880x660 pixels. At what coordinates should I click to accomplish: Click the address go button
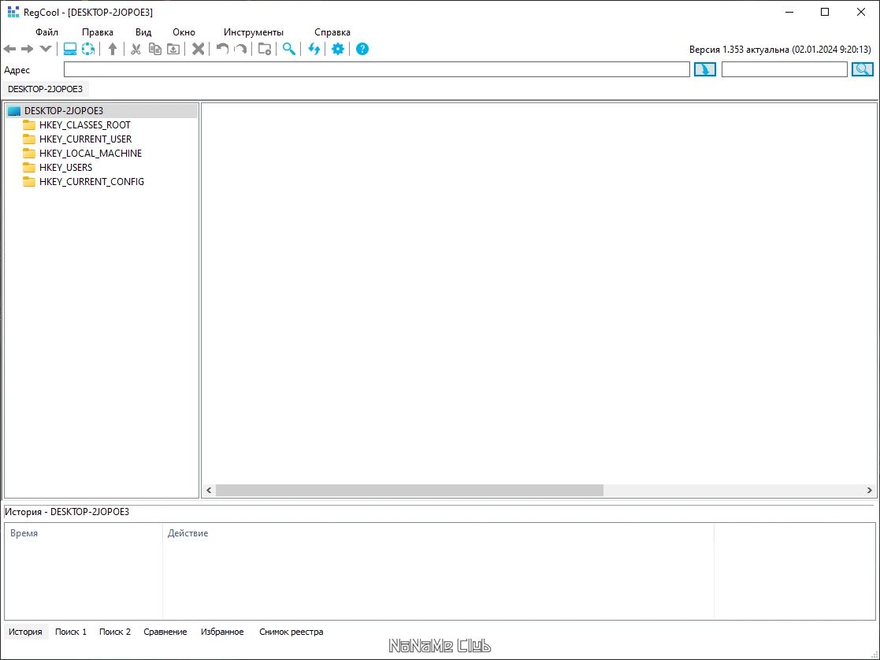705,69
